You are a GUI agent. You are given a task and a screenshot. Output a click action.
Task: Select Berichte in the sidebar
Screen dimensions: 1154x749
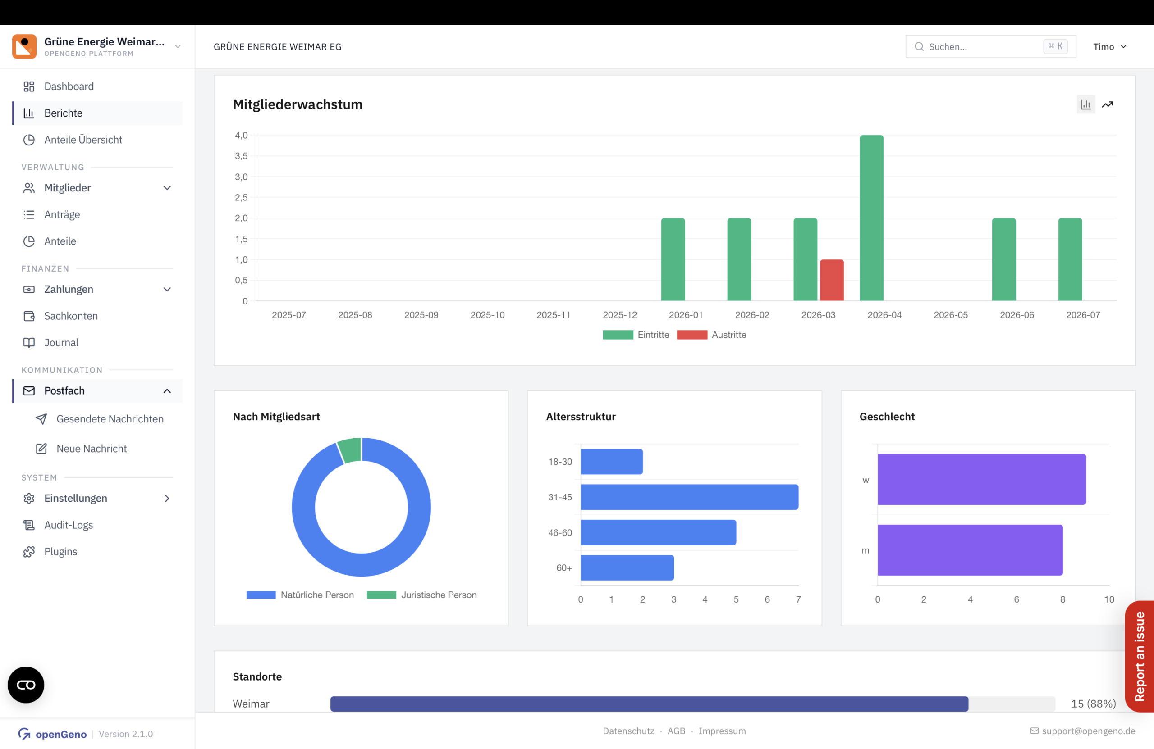point(97,113)
